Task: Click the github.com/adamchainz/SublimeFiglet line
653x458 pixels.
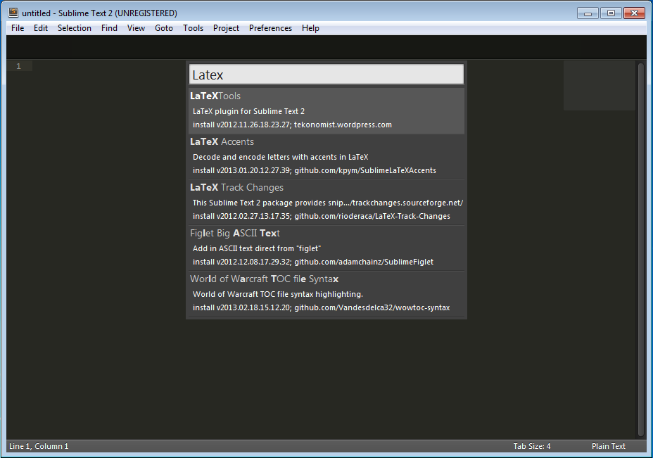Action: tap(313, 262)
